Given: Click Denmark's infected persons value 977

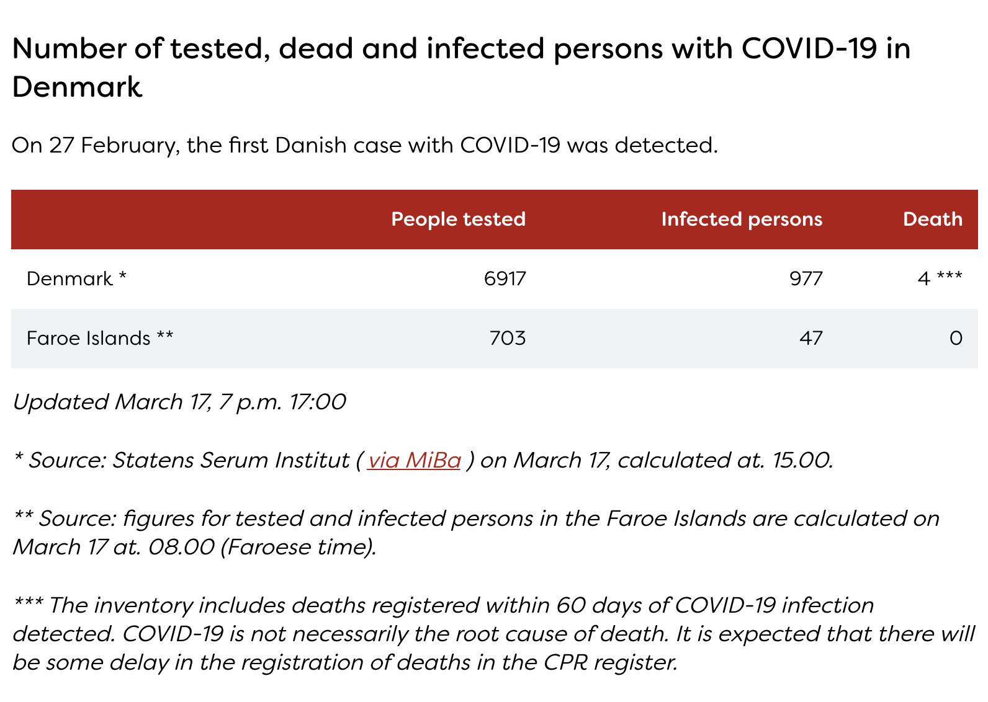Looking at the screenshot, I should pos(806,278).
